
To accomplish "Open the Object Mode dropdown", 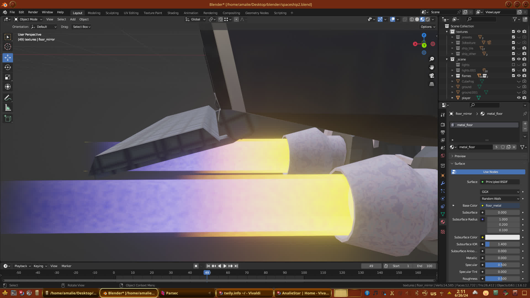I will (28, 19).
